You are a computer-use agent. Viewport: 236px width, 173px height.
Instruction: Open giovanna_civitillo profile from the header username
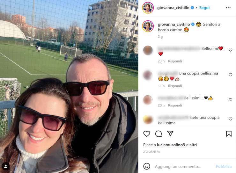(173, 8)
